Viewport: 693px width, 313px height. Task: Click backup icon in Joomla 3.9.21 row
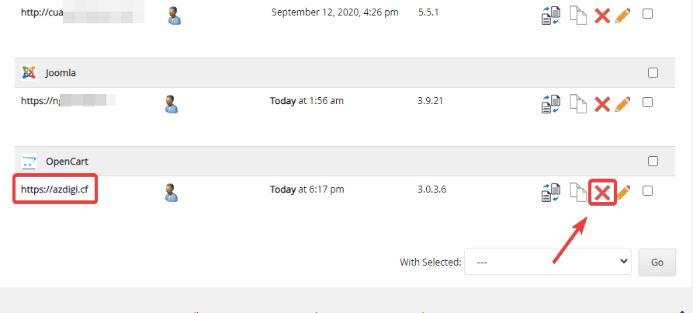pyautogui.click(x=550, y=103)
